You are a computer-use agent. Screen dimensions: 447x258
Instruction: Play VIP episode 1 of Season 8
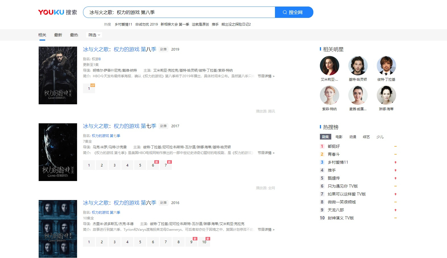89,88
